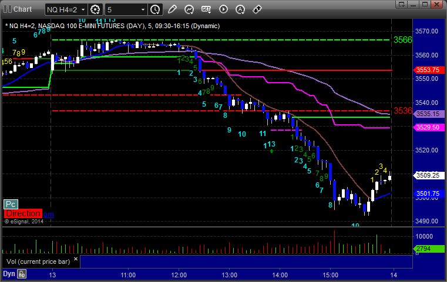Screen dimensions: 447x282
Task: Open the studies chart-line icon menu
Action: pyautogui.click(x=189, y=9)
